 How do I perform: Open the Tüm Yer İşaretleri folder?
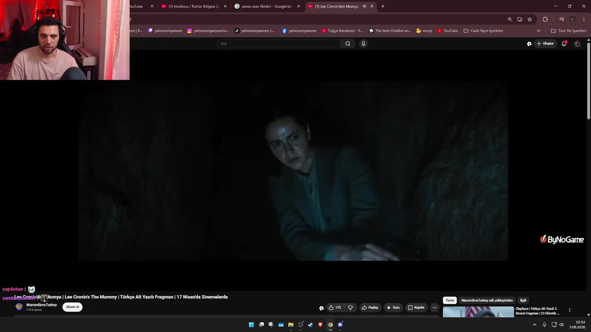[x=568, y=31]
